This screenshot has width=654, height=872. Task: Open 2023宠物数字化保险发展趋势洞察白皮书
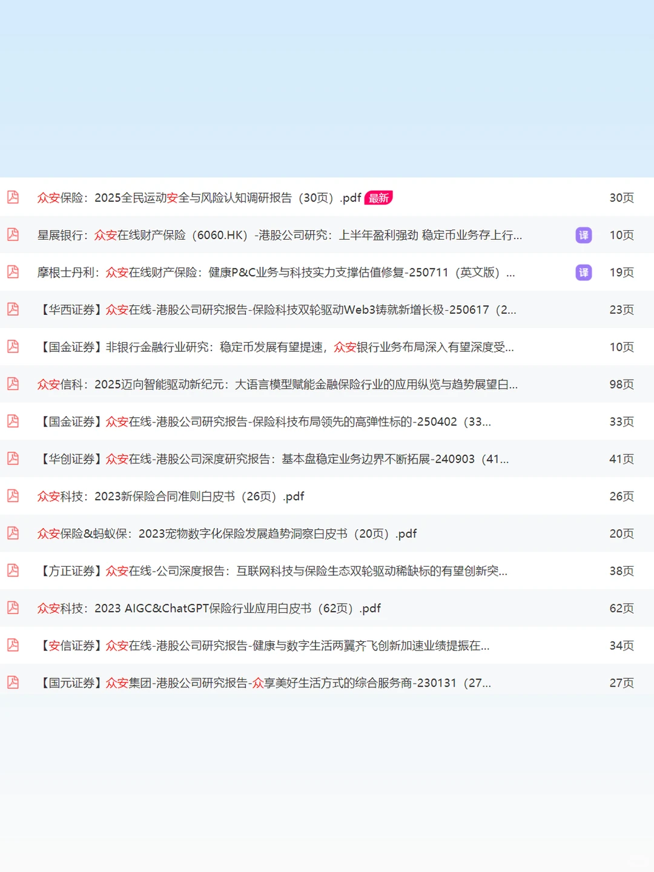(227, 533)
